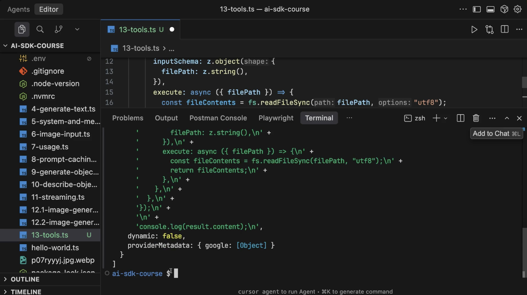Open editor more actions ellipsis
This screenshot has height=295, width=527.
(519, 30)
